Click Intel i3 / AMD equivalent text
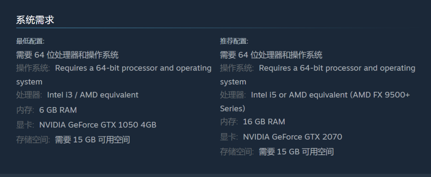Screen dimensions: 431x177 (x=93, y=95)
